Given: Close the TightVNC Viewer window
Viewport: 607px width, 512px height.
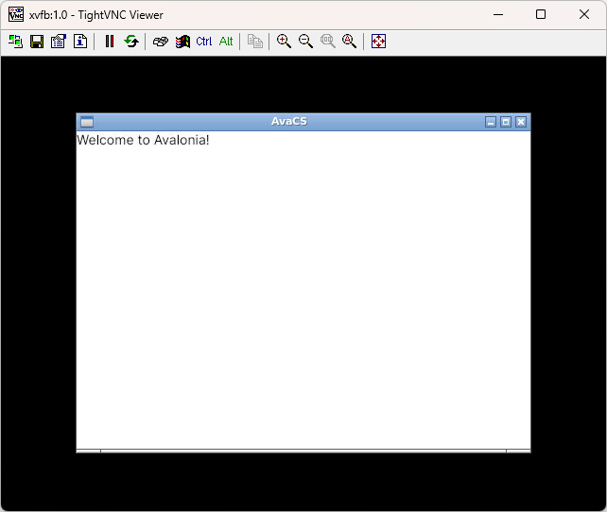Looking at the screenshot, I should tap(584, 14).
